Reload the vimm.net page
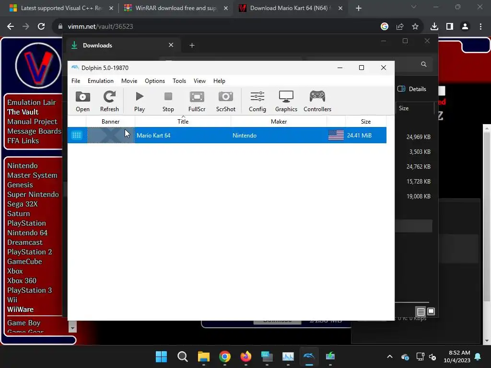The height and width of the screenshot is (368, 491). coord(41,27)
